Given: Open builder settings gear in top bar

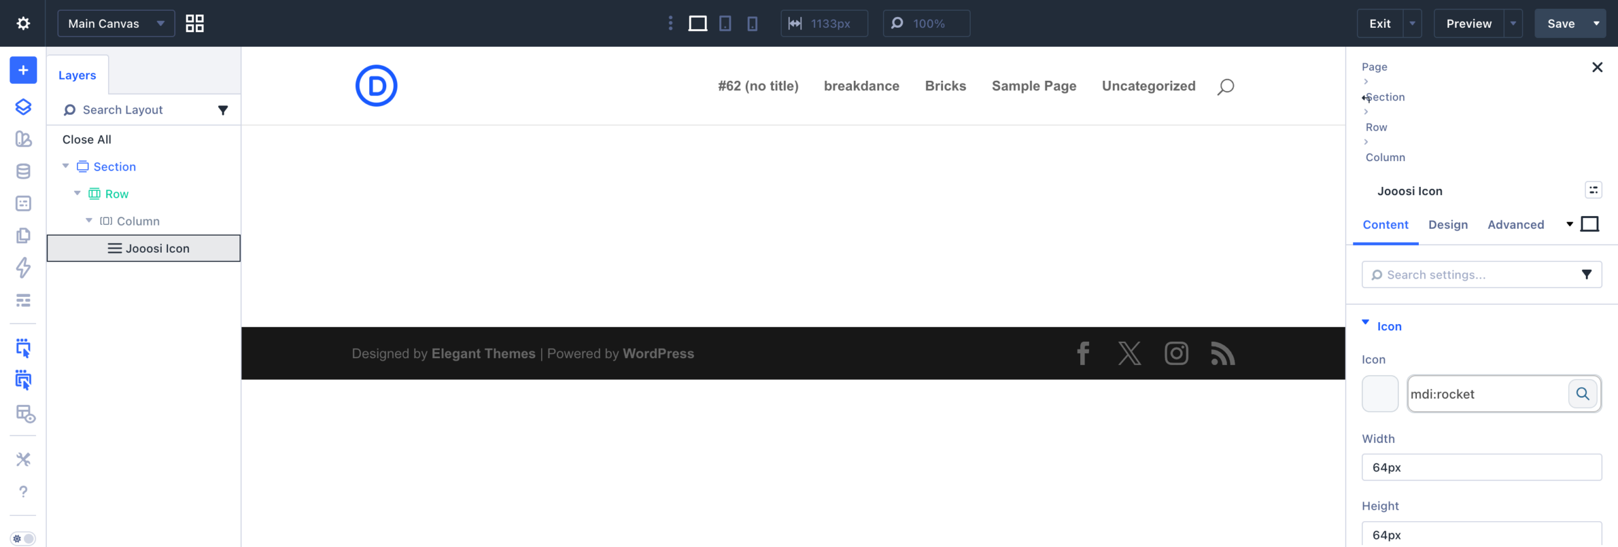Looking at the screenshot, I should [x=23, y=23].
